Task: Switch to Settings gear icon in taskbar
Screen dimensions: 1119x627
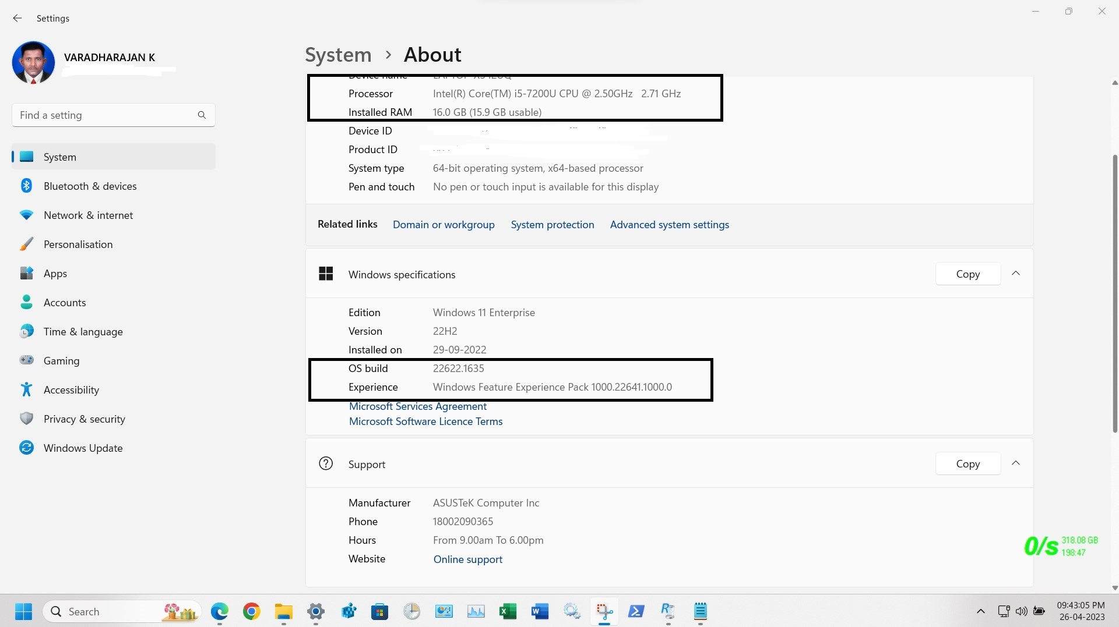Action: point(316,611)
